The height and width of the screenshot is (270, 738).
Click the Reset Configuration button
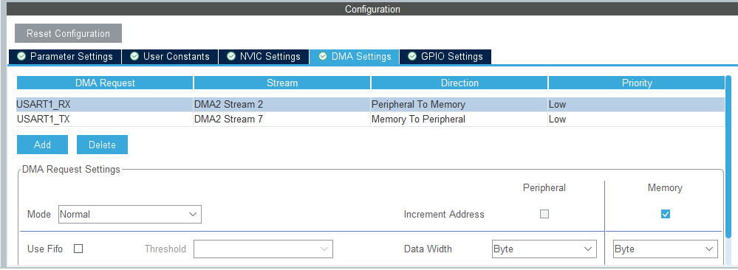(68, 33)
